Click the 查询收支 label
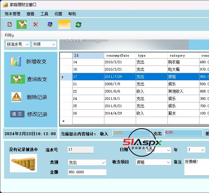 tap(37, 79)
